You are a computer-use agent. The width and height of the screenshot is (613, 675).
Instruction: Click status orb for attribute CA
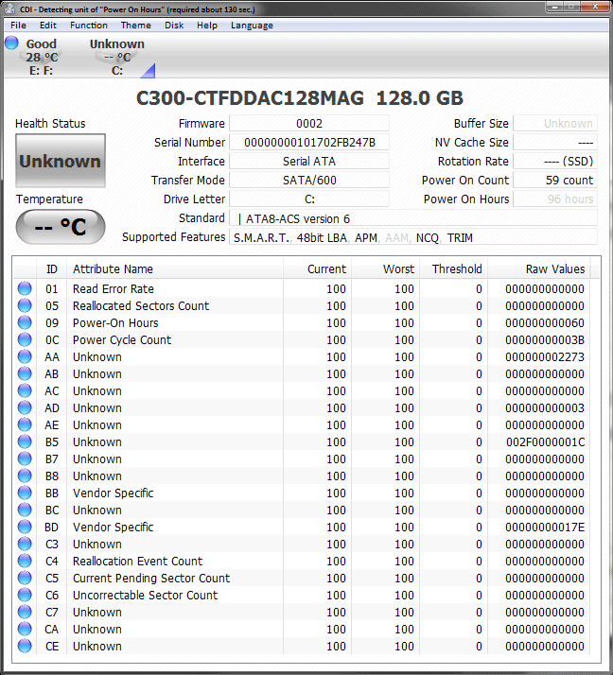[x=25, y=629]
